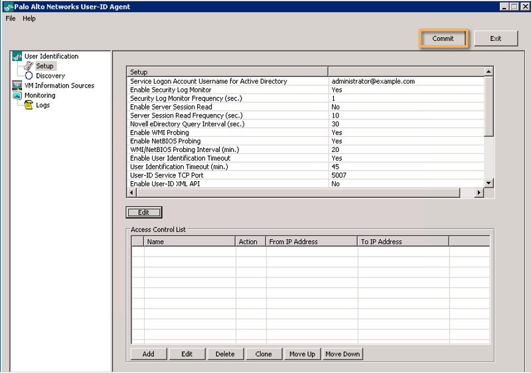Click the Monitoring node icon
Screen dimensions: 531x373
click(17, 96)
